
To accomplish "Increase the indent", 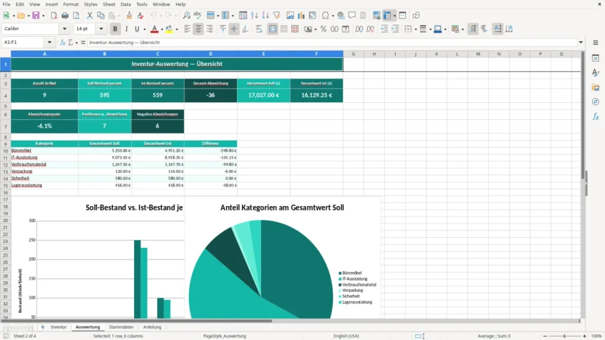I will tap(384, 29).
